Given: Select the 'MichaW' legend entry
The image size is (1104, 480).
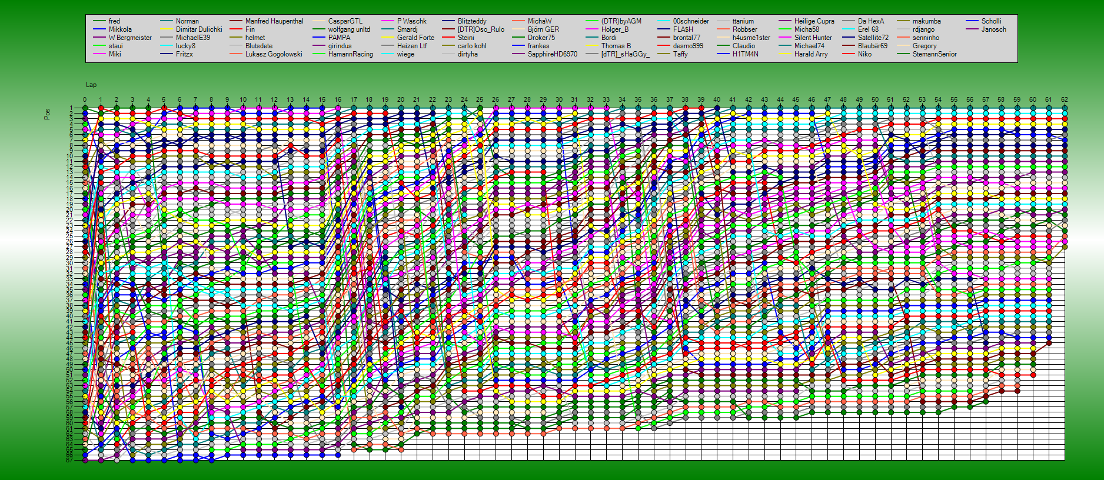Looking at the screenshot, I should [x=540, y=21].
